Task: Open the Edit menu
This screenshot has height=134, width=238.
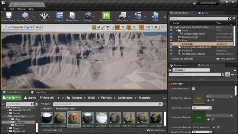Action: click(x=12, y=9)
